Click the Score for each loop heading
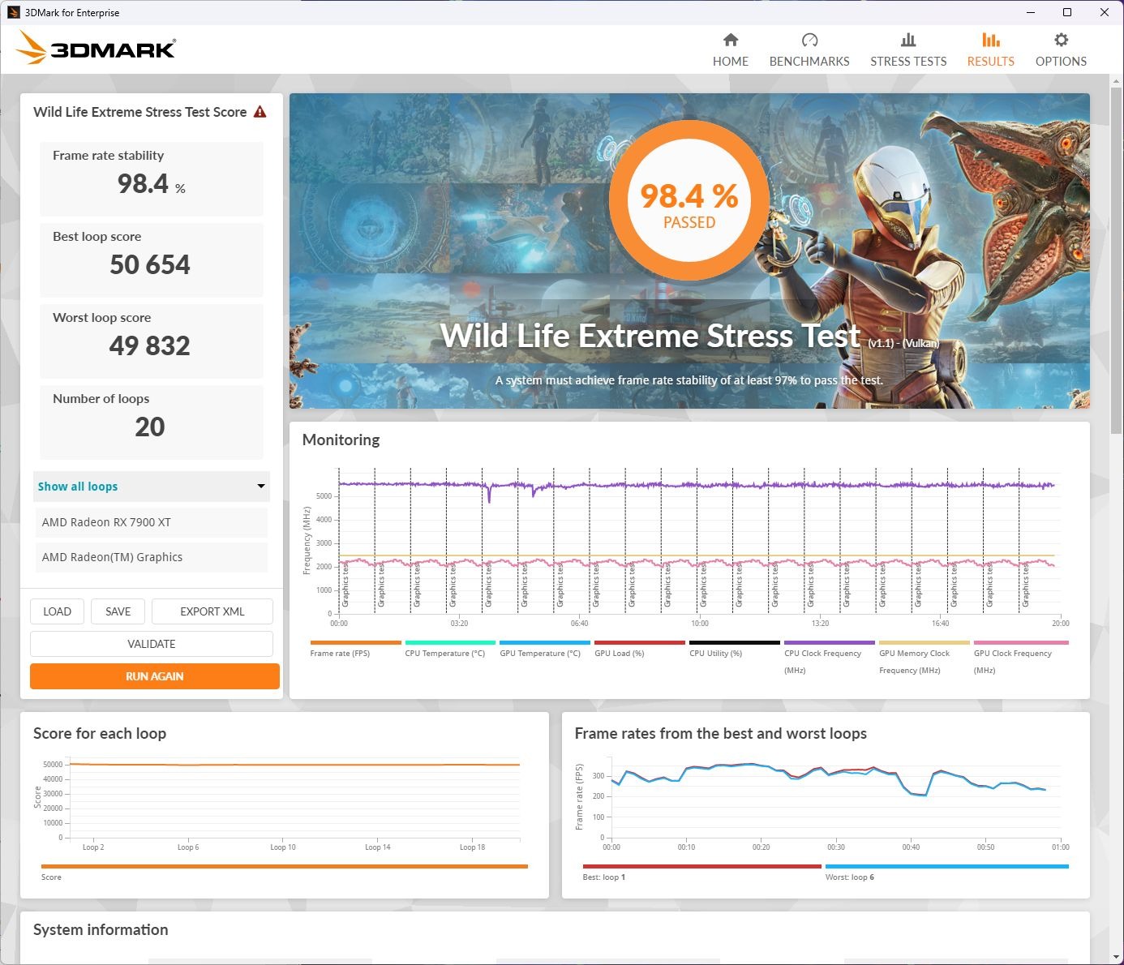Image resolution: width=1124 pixels, height=965 pixels. [x=100, y=734]
